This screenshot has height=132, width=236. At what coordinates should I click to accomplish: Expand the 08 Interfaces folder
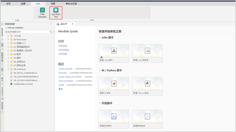pyautogui.click(x=8, y=69)
